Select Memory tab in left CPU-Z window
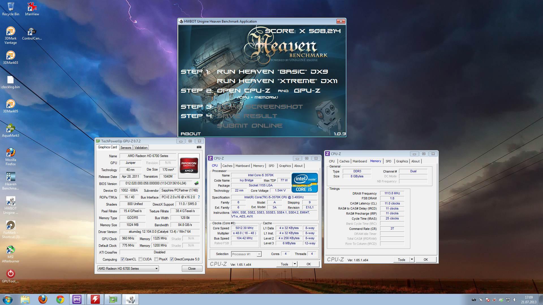 [x=258, y=166]
